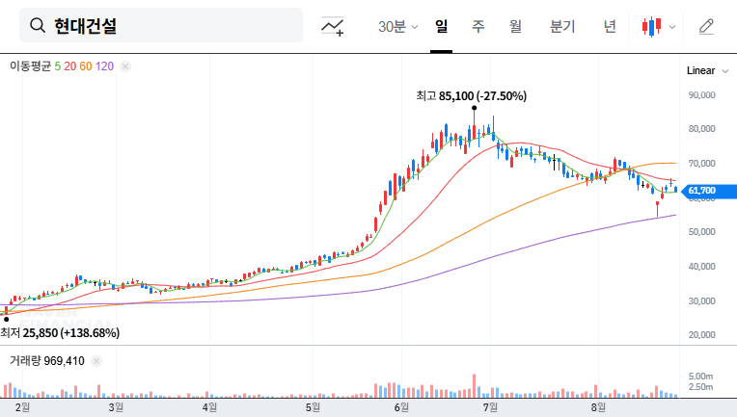Image resolution: width=737 pixels, height=417 pixels.
Task: Click the 90,000 price axis label
Action: [x=701, y=95]
